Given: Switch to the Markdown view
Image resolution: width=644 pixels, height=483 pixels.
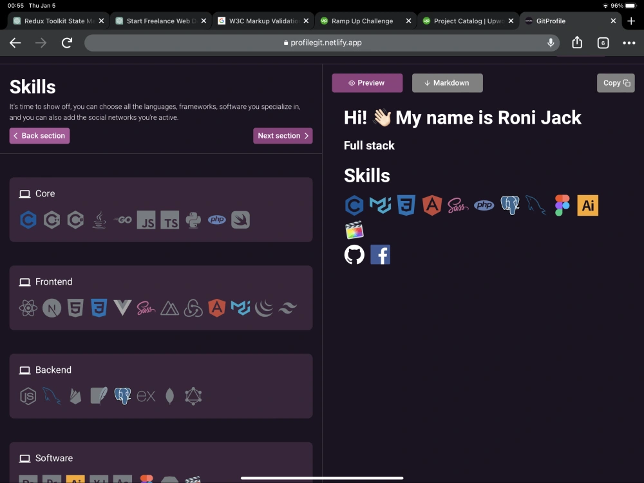Looking at the screenshot, I should click(448, 83).
